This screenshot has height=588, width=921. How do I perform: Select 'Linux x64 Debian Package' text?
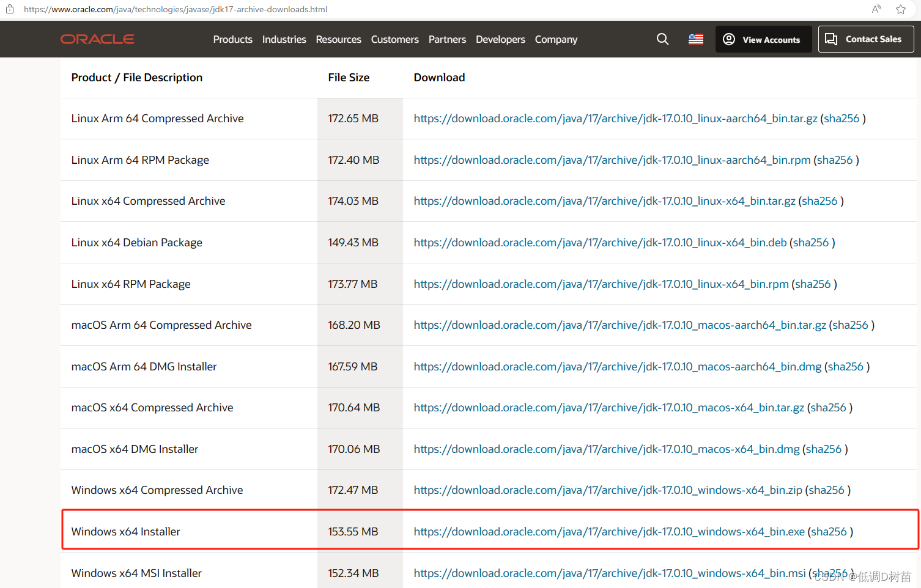tap(136, 243)
